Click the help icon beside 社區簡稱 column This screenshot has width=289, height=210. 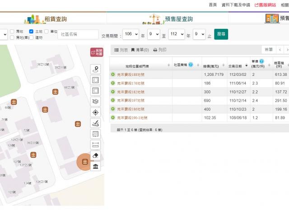(191, 65)
